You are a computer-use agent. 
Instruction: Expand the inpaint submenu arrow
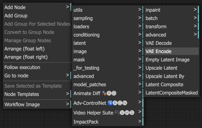195,10
